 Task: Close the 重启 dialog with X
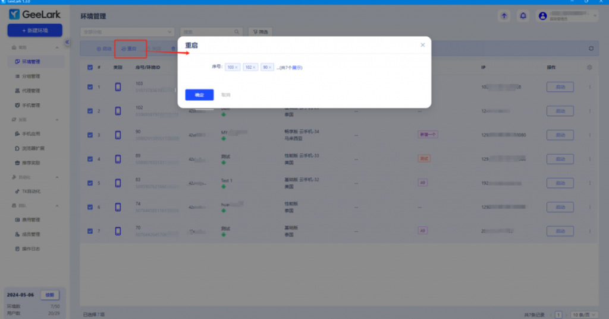[423, 45]
